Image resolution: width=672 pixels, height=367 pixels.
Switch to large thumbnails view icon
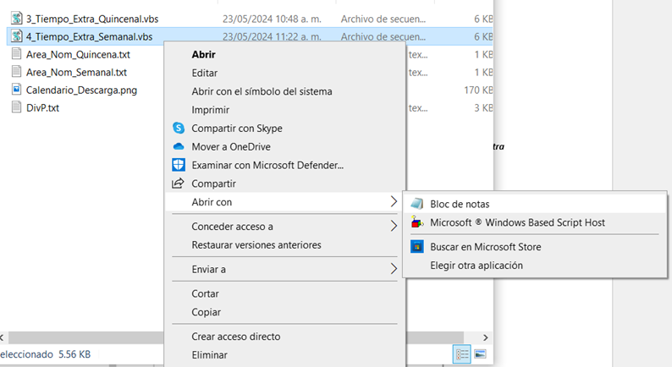[x=480, y=354]
